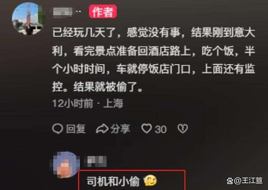
Task: Click the 12小时前 timestamp
Action: 73,103
